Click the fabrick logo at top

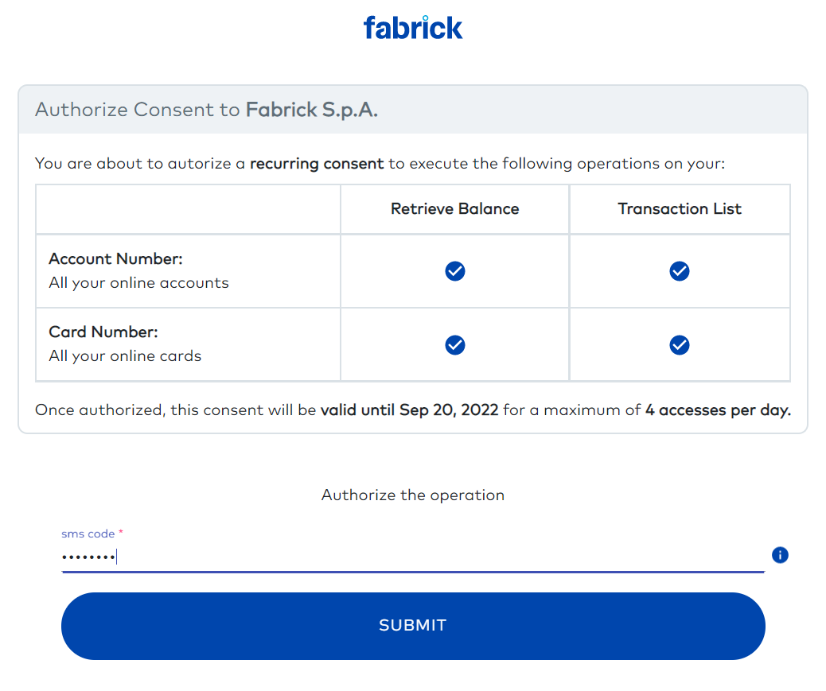413,28
